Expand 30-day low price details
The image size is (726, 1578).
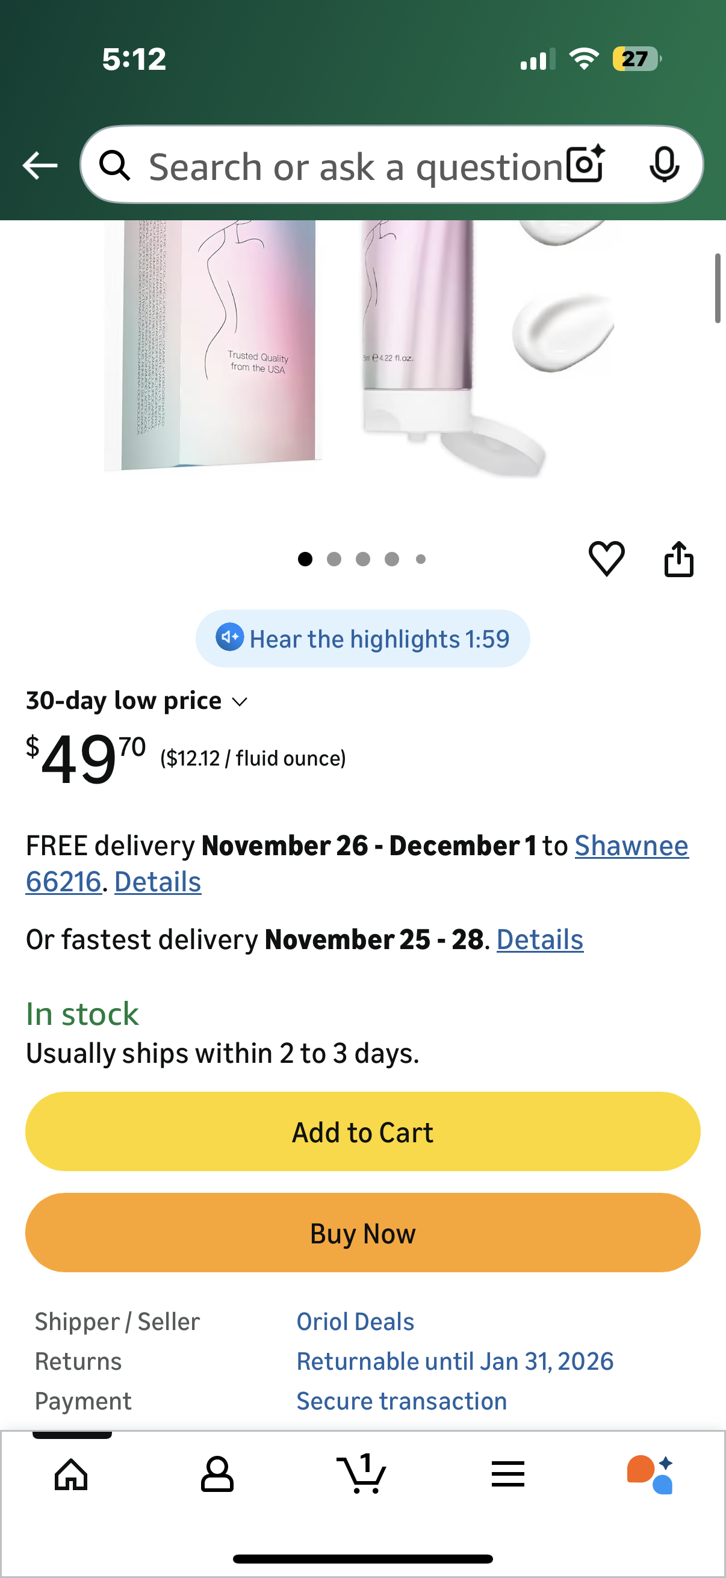coord(137,701)
